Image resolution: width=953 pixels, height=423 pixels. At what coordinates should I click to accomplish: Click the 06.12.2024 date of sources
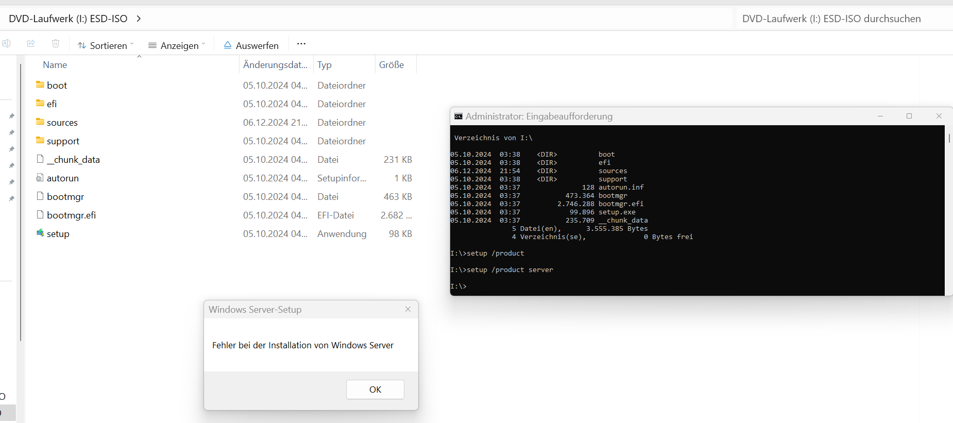(275, 123)
